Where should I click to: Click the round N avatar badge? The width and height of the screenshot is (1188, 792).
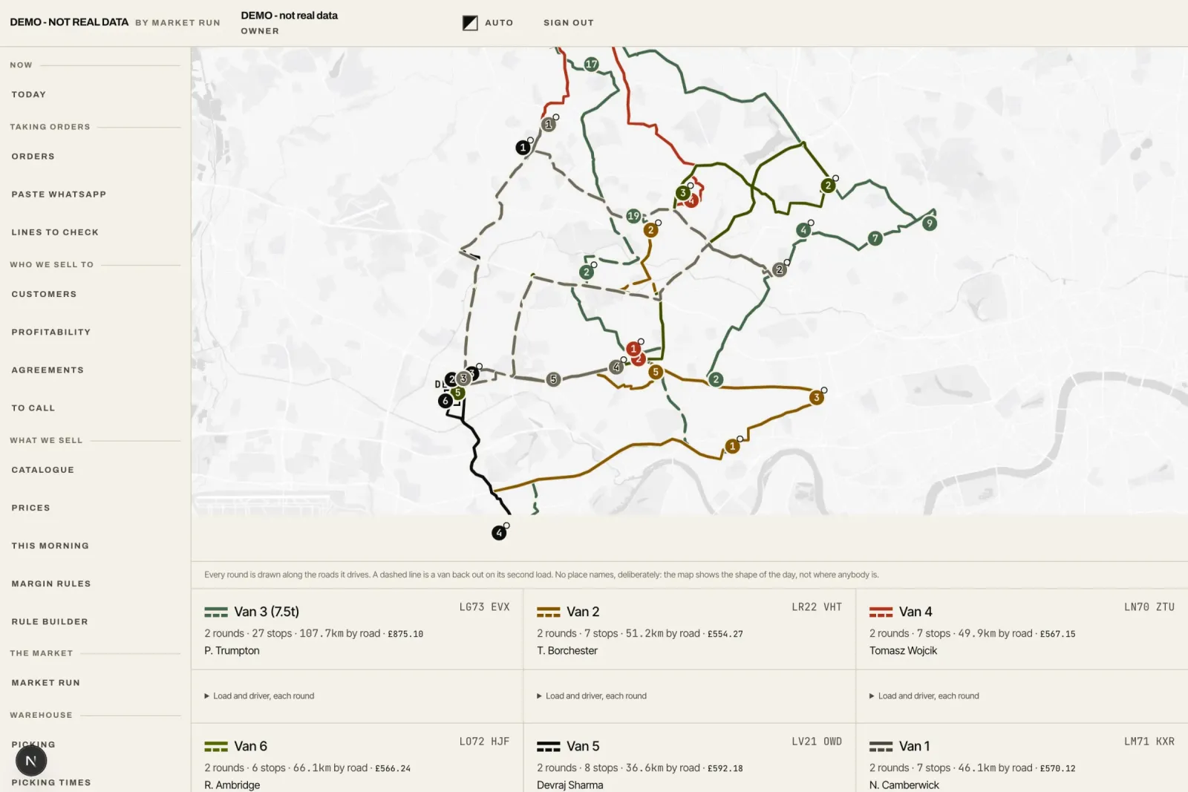pos(31,760)
